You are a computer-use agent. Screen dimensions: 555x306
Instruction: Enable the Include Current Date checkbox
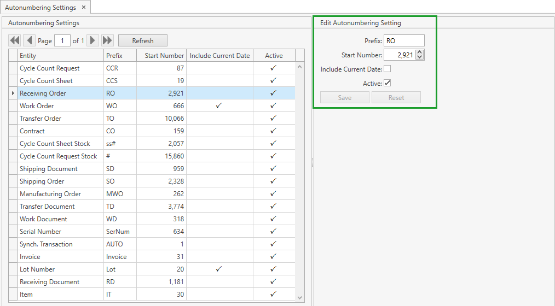pos(388,69)
